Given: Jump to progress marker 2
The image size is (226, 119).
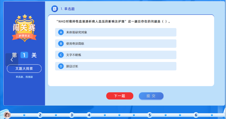Looking at the screenshot, I should pos(40,115).
